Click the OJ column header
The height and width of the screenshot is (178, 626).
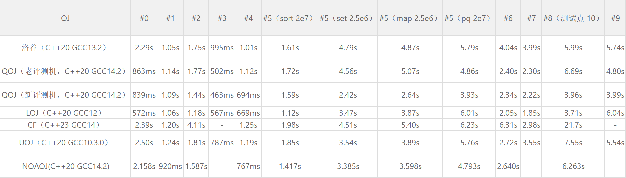pos(65,18)
